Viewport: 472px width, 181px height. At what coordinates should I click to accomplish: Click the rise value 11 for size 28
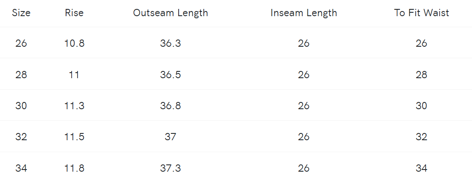coord(74,75)
